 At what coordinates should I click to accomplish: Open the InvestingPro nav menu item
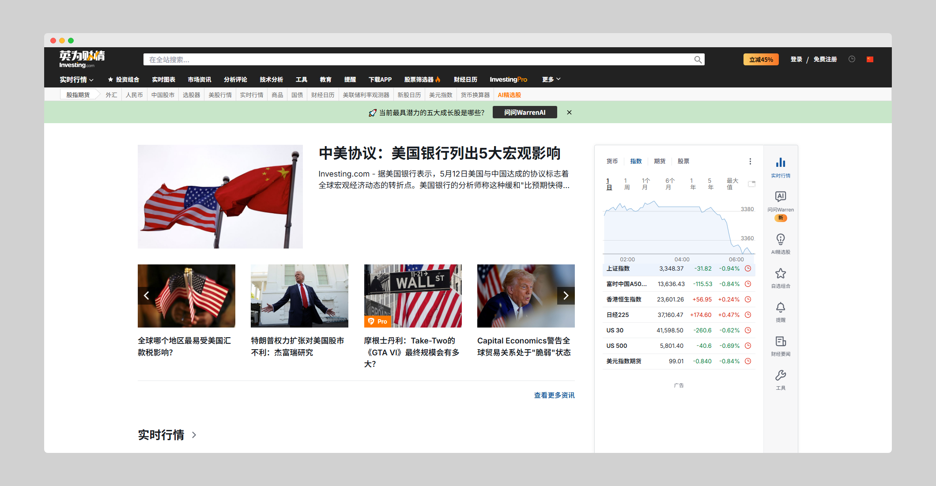click(x=508, y=79)
